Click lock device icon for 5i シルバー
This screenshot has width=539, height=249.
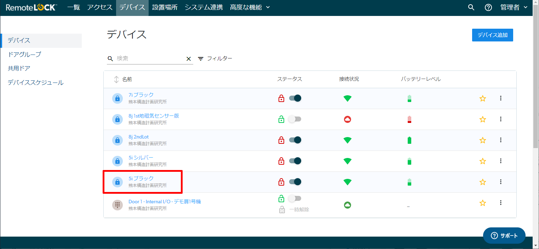pos(117,161)
